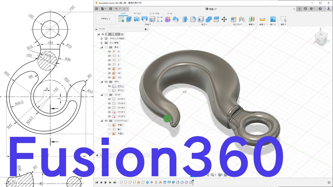Hide the XY origin plane
This screenshot has width=333, height=187.
tap(109, 69)
